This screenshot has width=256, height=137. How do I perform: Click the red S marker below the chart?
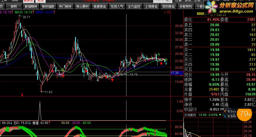click(22, 95)
